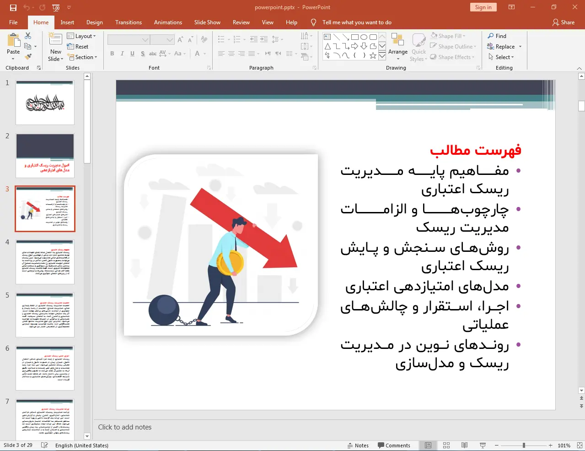
Task: Open the Help tab
Action: coord(291,22)
